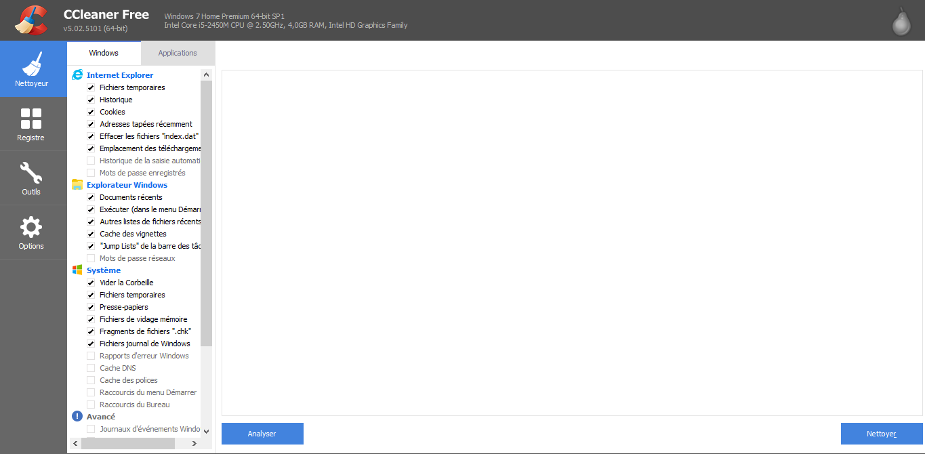Click the version text "v5.02.5101 (64-bit)"
The width and height of the screenshot is (925, 454).
(96, 28)
